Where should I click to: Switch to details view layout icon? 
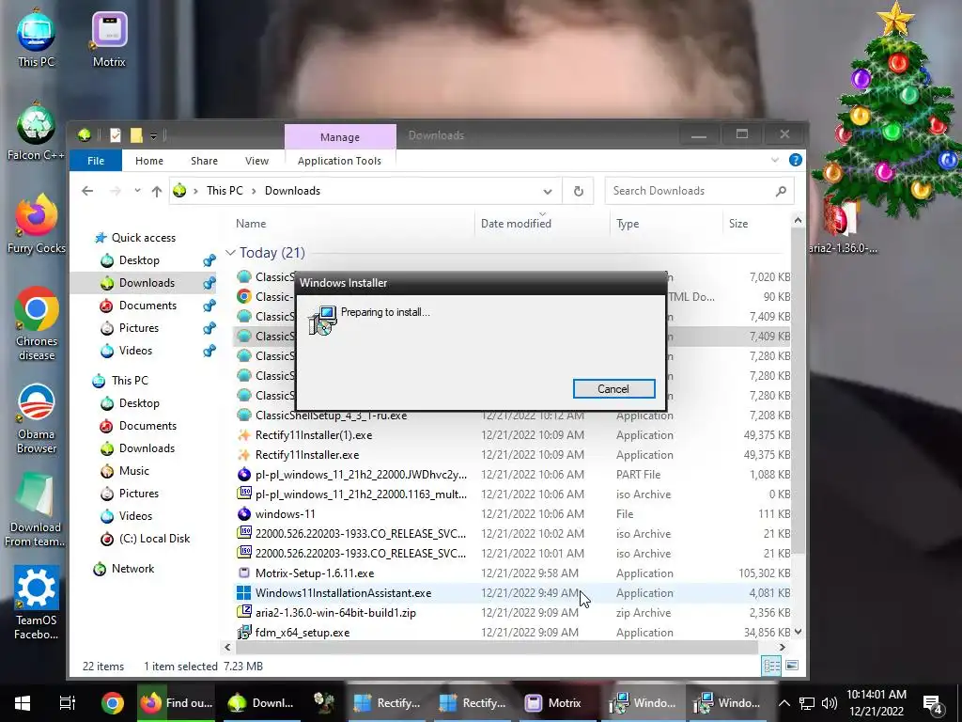(771, 666)
